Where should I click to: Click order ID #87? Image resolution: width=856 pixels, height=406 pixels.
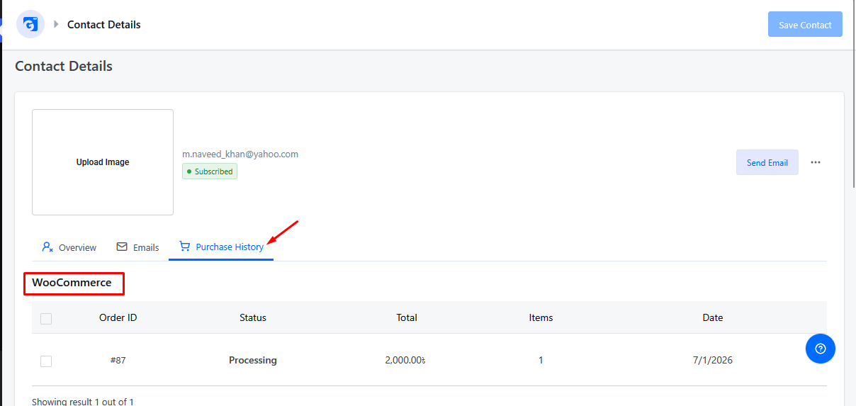click(118, 360)
